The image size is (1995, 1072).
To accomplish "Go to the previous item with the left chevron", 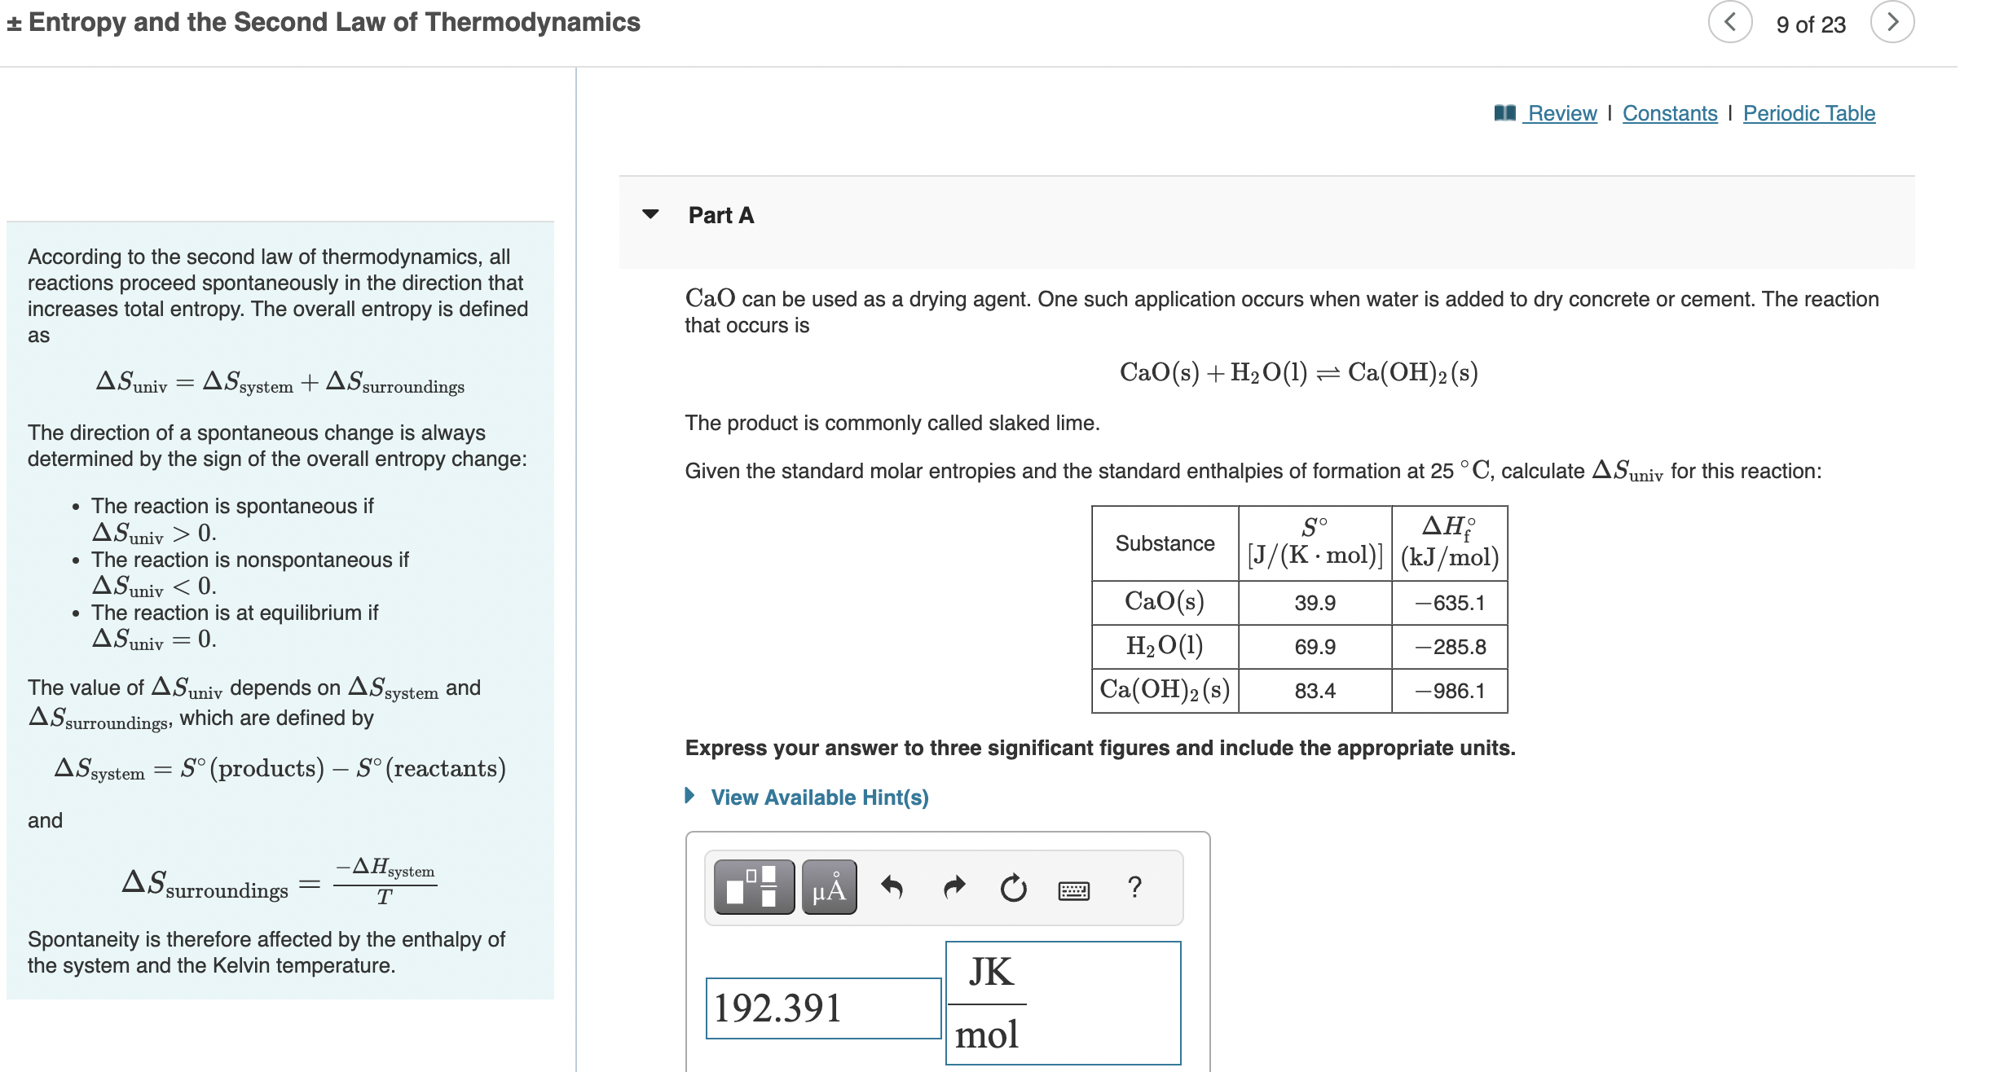I will [x=1729, y=23].
